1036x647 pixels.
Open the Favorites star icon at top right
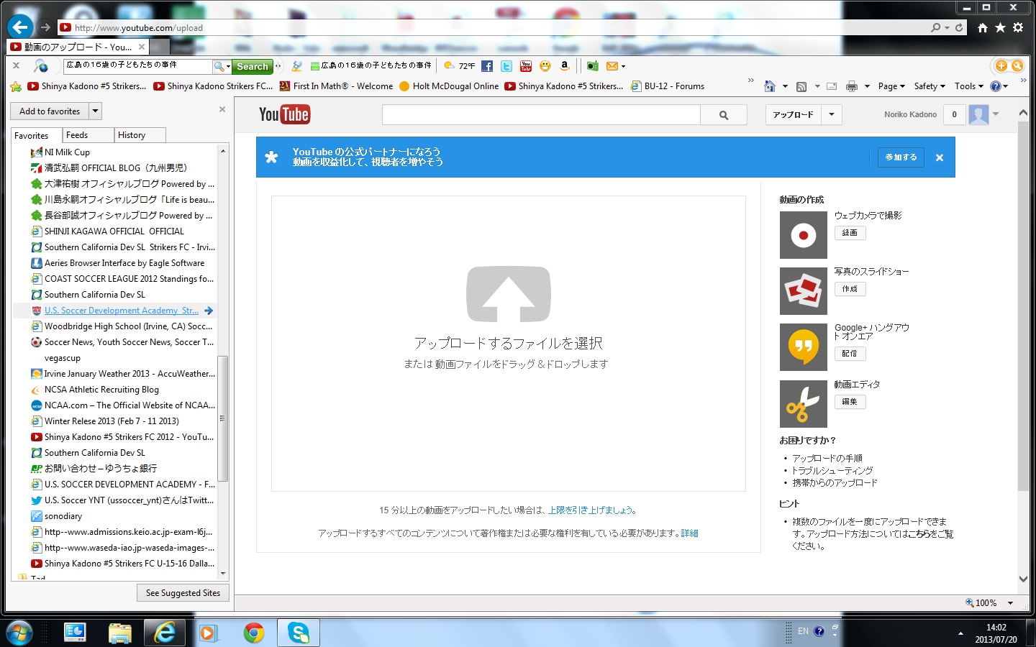click(x=1000, y=27)
